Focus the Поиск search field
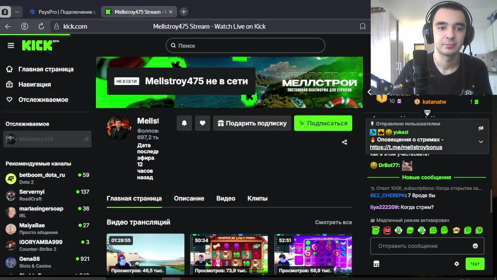 pyautogui.click(x=245, y=45)
